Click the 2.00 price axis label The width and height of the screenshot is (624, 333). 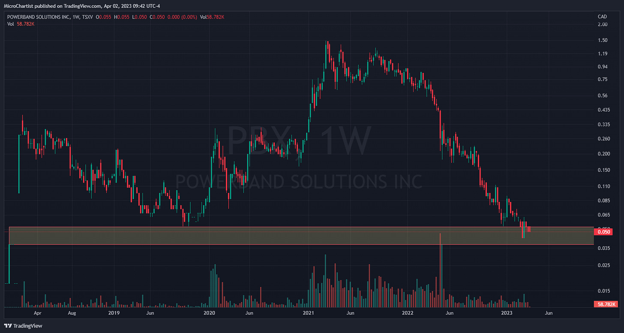[x=603, y=24]
